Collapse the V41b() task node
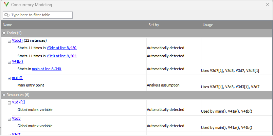Image resolution: width=273 pixels, height=136 pixels. click(x=9, y=62)
